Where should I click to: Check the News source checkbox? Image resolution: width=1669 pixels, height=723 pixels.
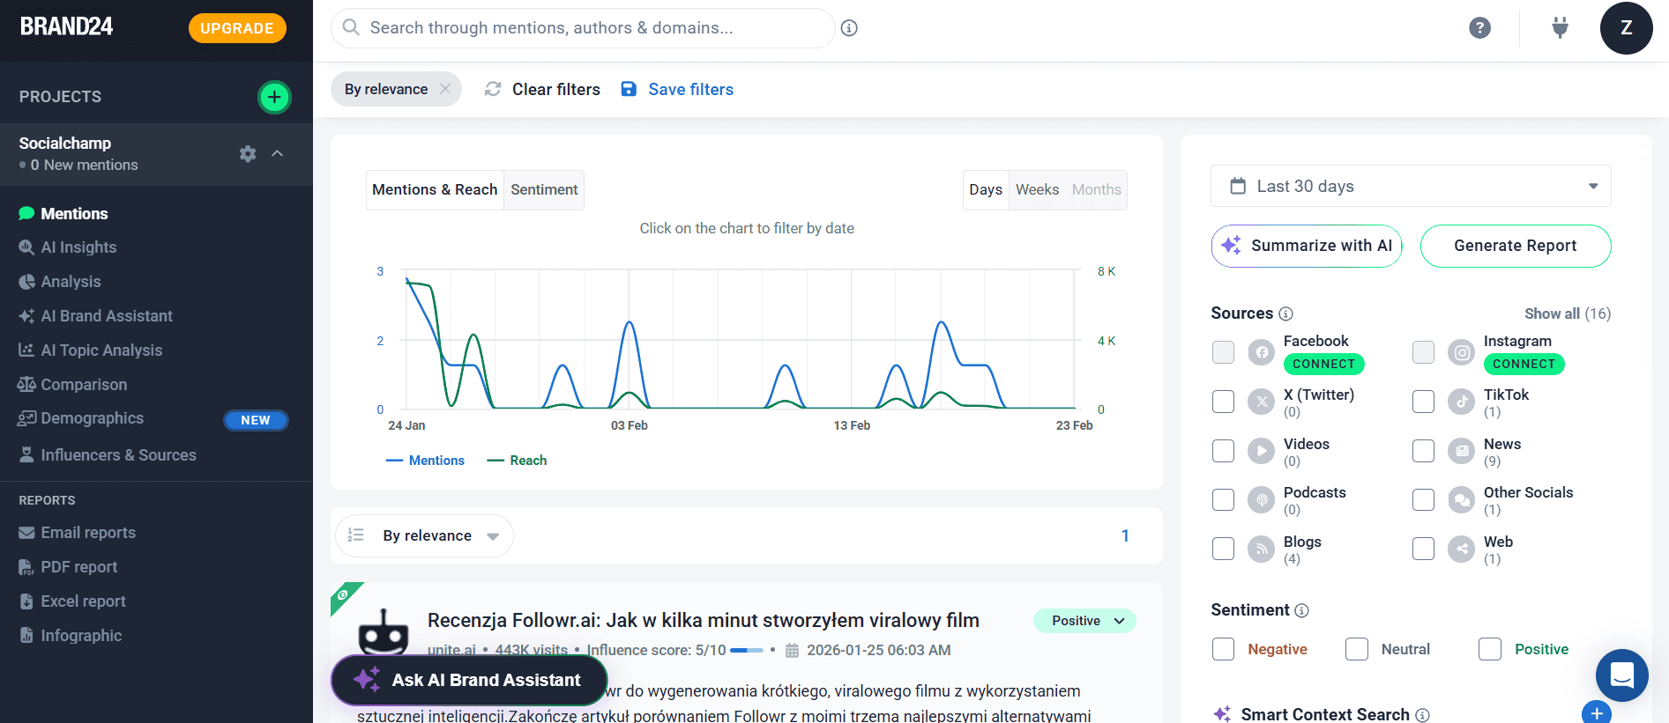pos(1423,451)
